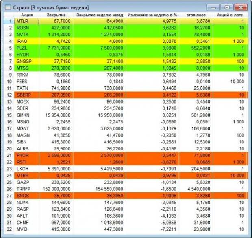
Task: Select the HYDR ticker cell
Action: tap(27, 55)
